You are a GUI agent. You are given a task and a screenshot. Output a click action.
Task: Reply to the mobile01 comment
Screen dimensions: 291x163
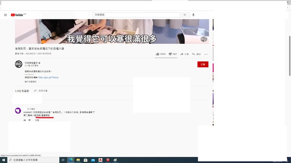(37, 120)
